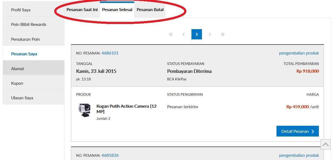Jump to last page double-arrow icon
334x160 pixels.
(x=223, y=34)
